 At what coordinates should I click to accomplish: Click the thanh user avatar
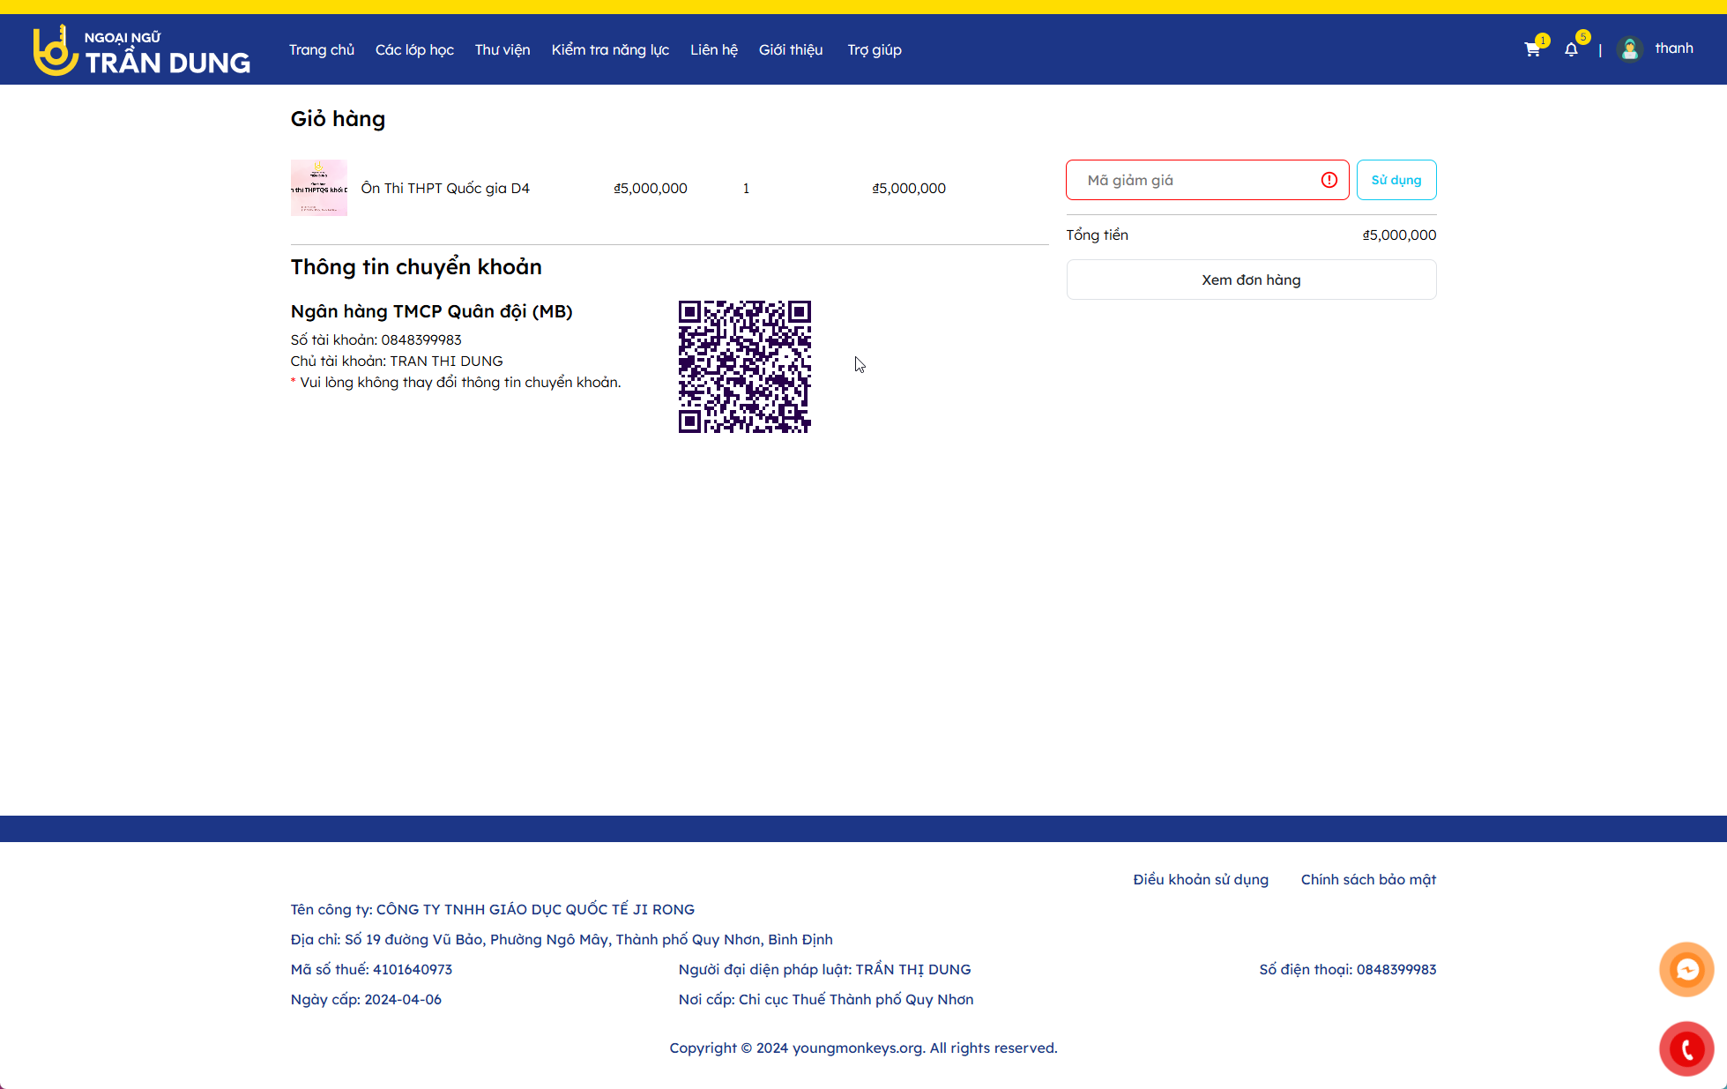pyautogui.click(x=1630, y=49)
